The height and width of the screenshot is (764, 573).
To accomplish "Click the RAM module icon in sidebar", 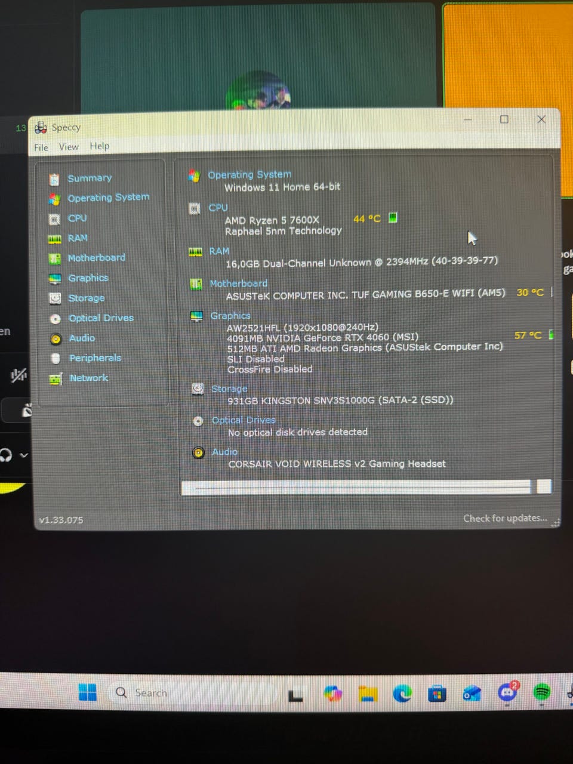I will pyautogui.click(x=54, y=239).
